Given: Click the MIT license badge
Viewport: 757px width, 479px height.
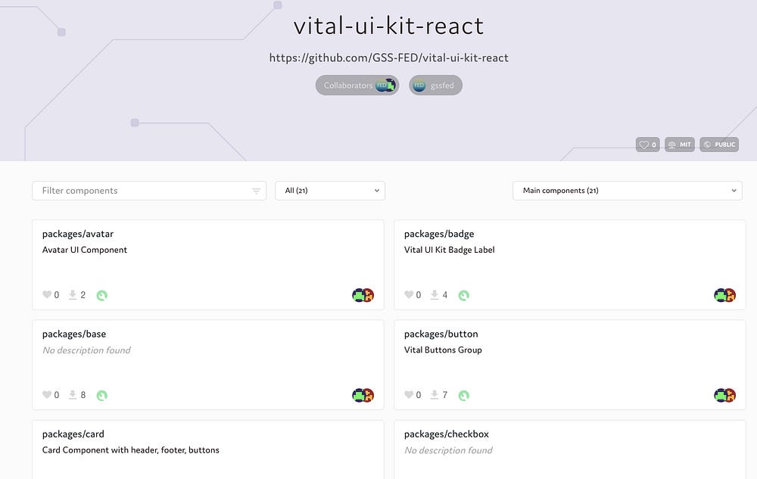Looking at the screenshot, I should (680, 145).
